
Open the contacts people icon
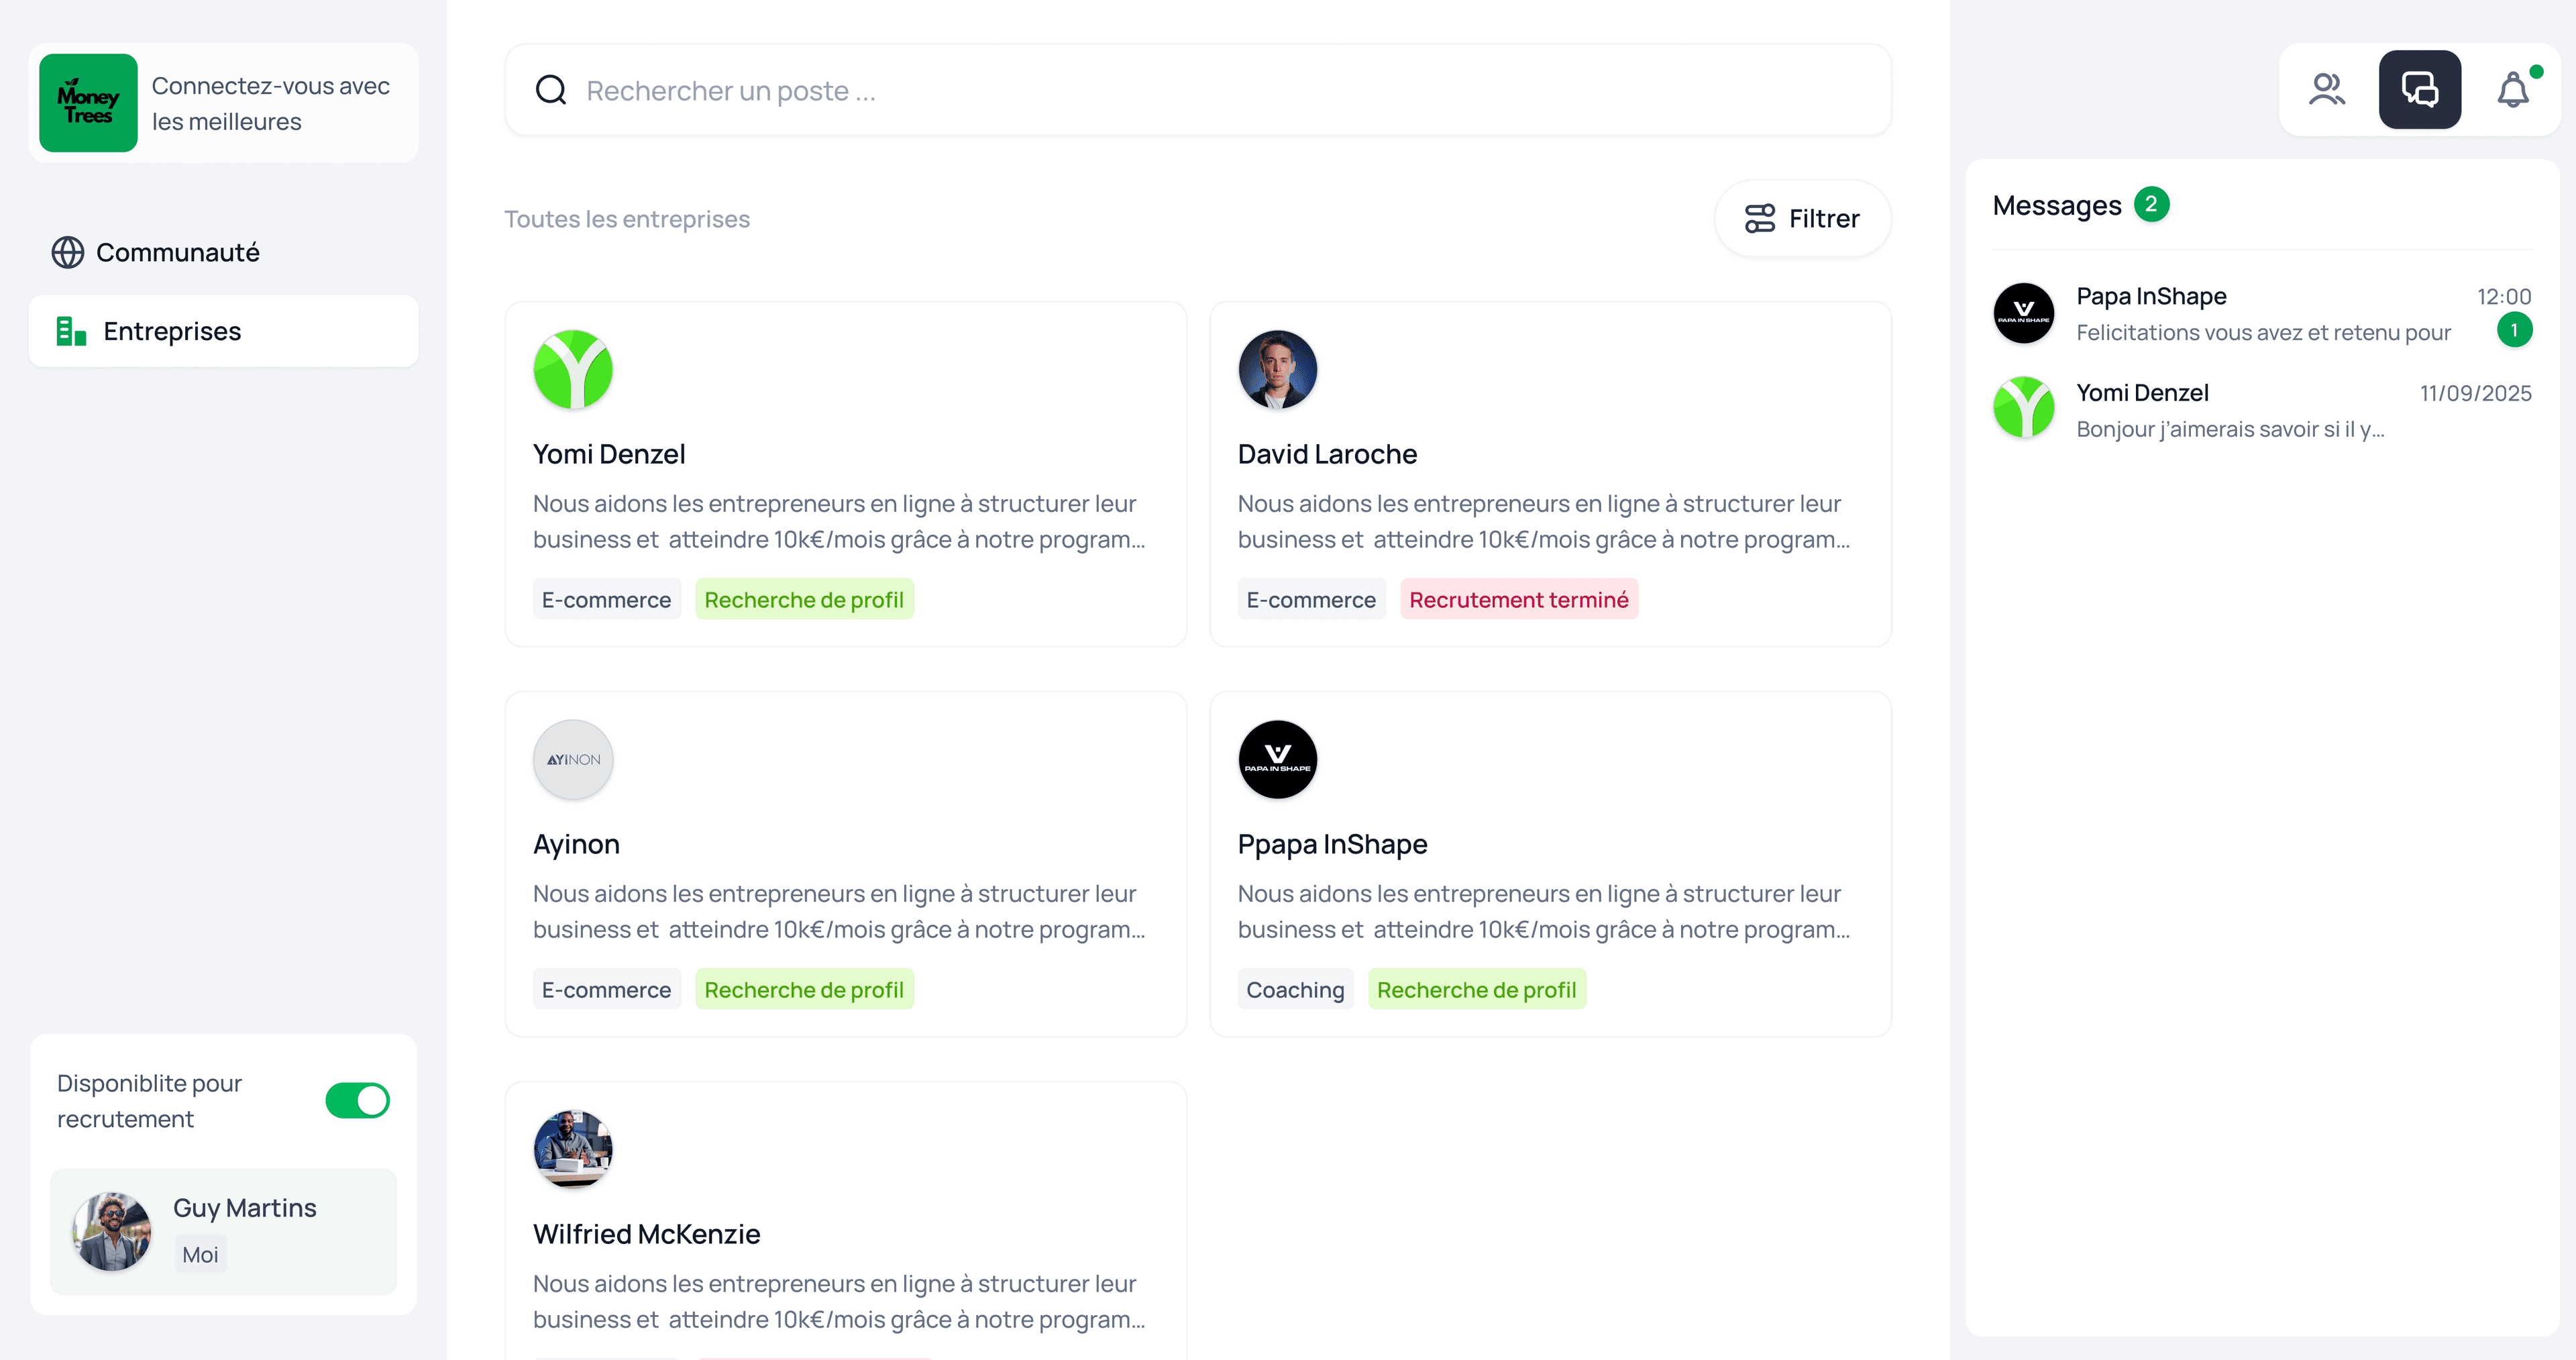tap(2326, 90)
